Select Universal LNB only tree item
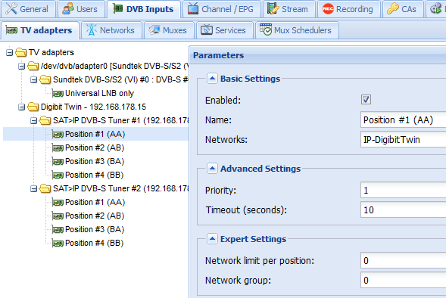Screen dimensions: 446x298 pyautogui.click(x=99, y=94)
